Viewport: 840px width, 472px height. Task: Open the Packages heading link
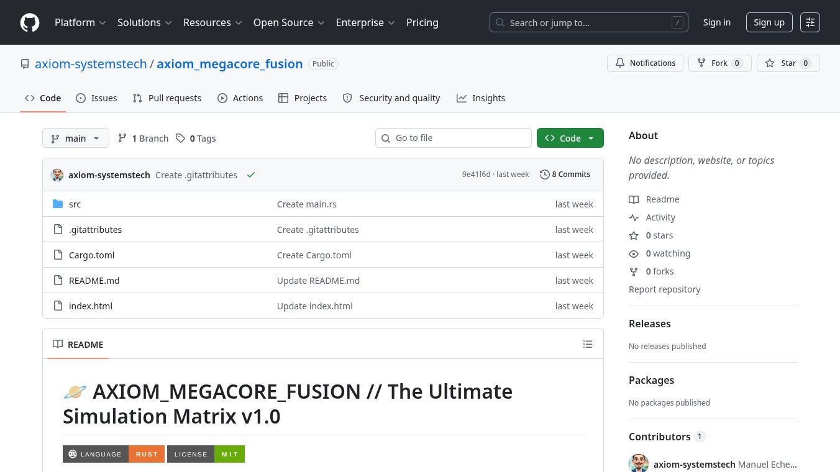pyautogui.click(x=651, y=380)
